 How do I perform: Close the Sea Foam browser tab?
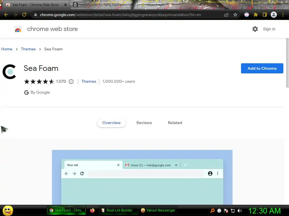65,5
